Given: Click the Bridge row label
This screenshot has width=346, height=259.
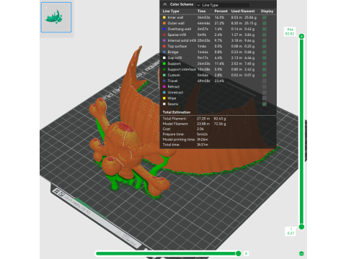Looking at the screenshot, I should (x=173, y=52).
